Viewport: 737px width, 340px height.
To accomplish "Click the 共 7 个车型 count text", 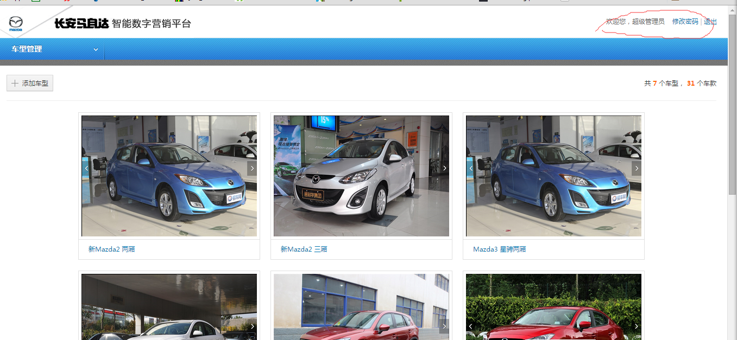I will click(662, 84).
